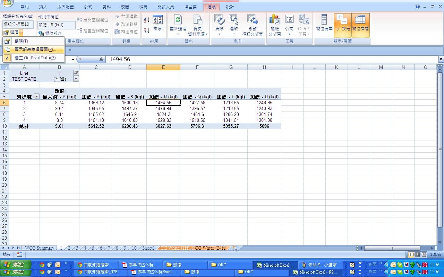Screen dimensions: 444x277
Task: Select 顯示報表篩選頁面(P)... menu item
Action: pyautogui.click(x=33, y=50)
